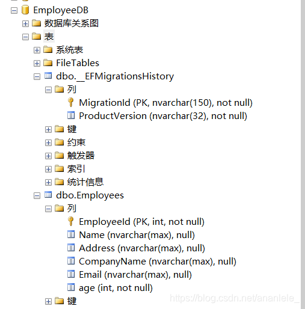Select Email (nvarchar(max), null) column

coord(135,275)
